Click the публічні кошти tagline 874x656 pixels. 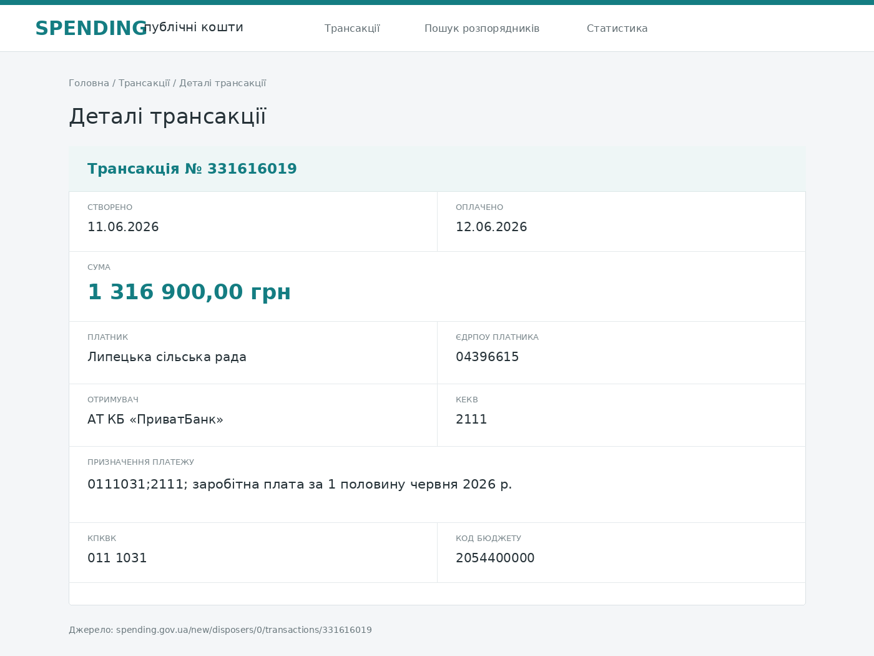193,27
